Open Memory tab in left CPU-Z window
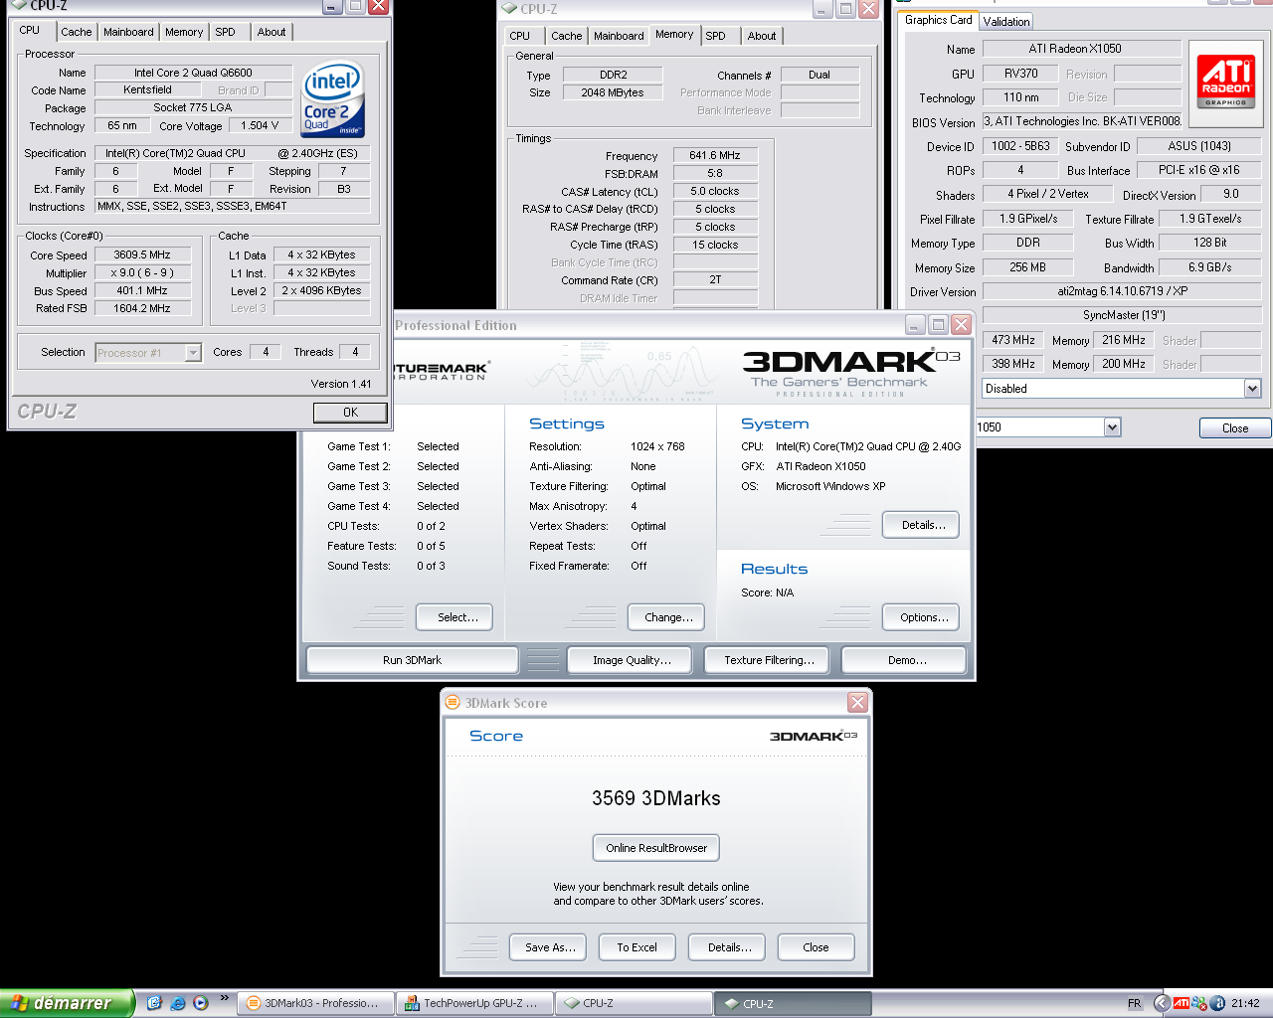1273x1018 pixels. 184,32
